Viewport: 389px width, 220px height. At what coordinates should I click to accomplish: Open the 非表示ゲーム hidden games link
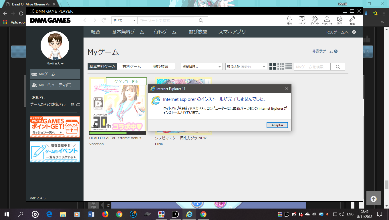(325, 51)
